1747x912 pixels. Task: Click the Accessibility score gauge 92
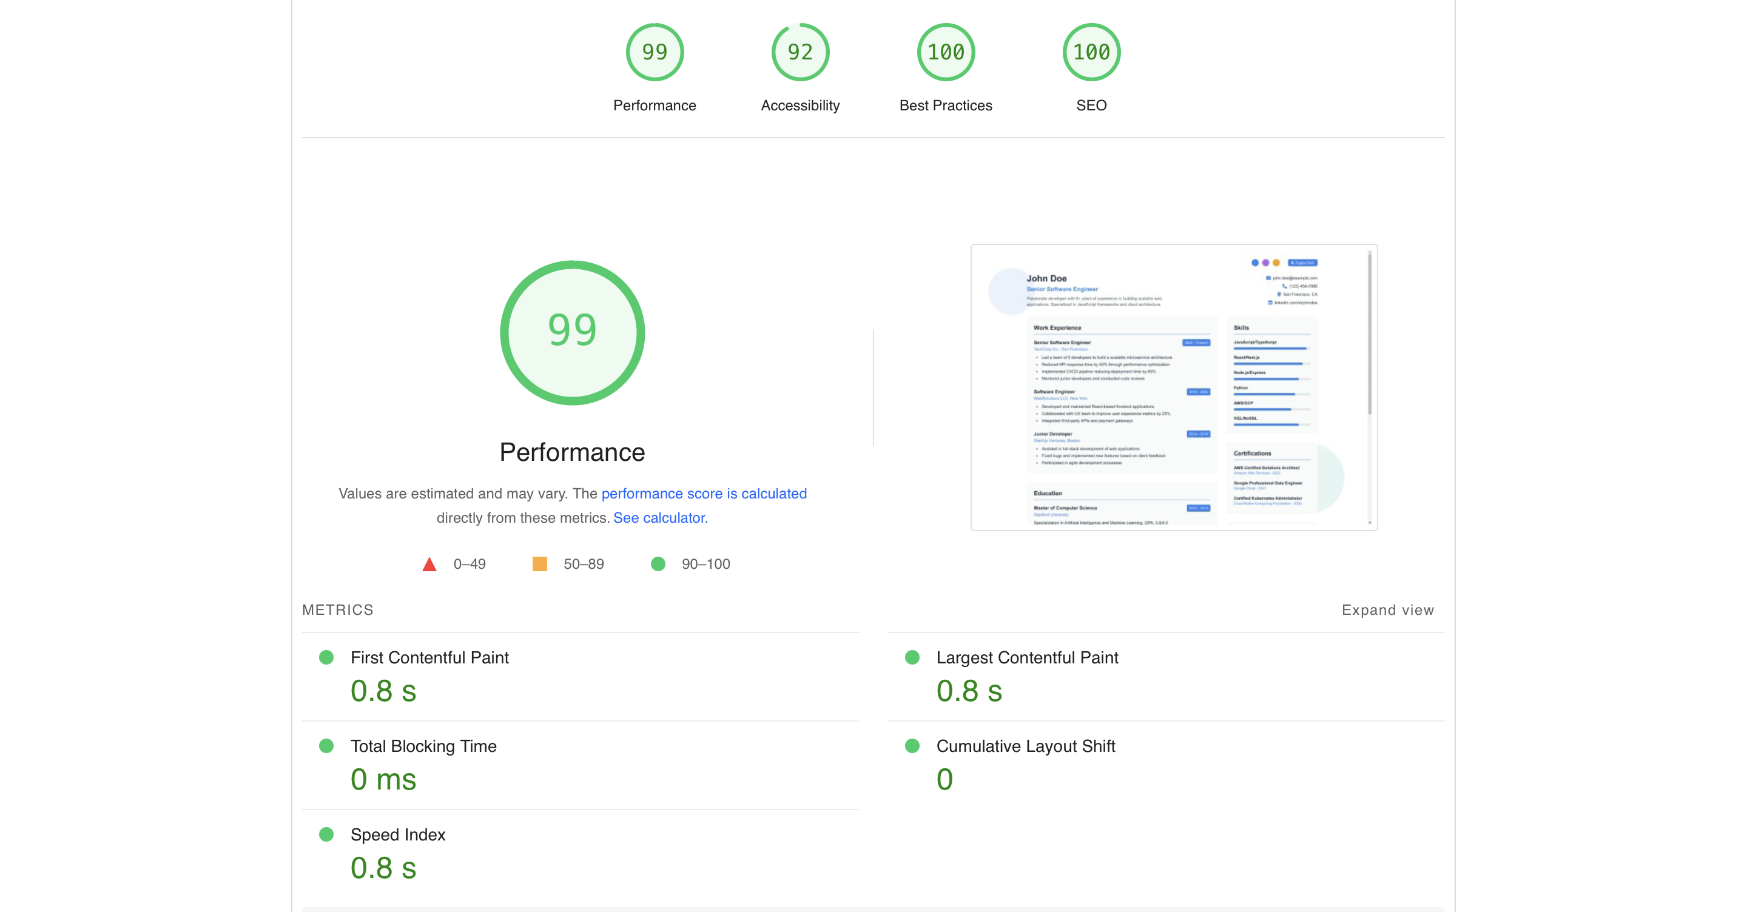pyautogui.click(x=799, y=52)
